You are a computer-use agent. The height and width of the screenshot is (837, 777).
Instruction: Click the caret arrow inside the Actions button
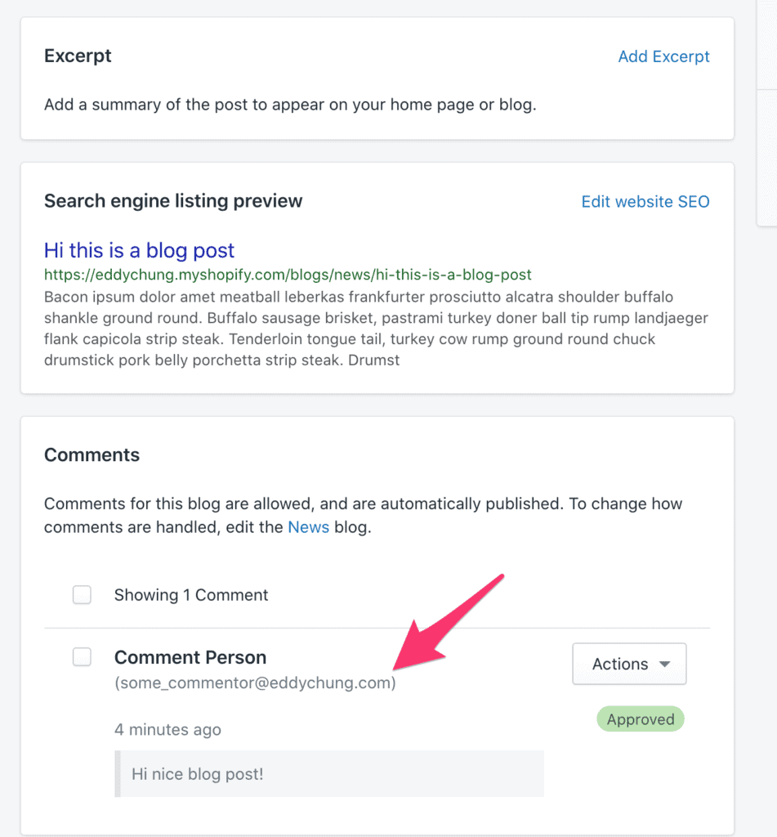click(x=664, y=664)
